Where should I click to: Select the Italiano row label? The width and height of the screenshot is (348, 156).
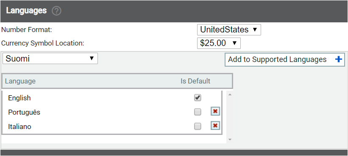pyautogui.click(x=19, y=126)
